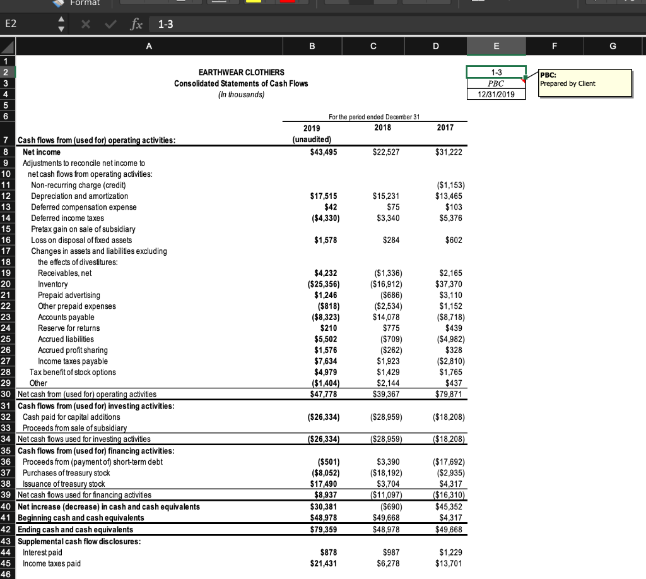This screenshot has width=646, height=579.
Task: Open the Name Box up-down arrows
Action: coord(61,25)
